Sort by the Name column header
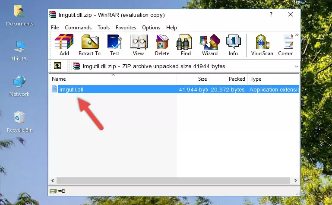Screen dimensions: 332x205 (x=113, y=79)
